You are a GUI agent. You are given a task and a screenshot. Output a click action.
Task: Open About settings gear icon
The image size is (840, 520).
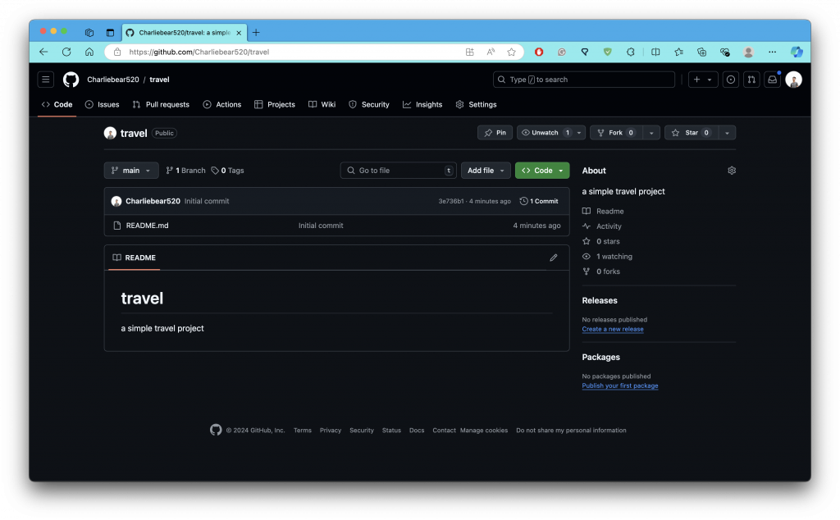coord(731,171)
